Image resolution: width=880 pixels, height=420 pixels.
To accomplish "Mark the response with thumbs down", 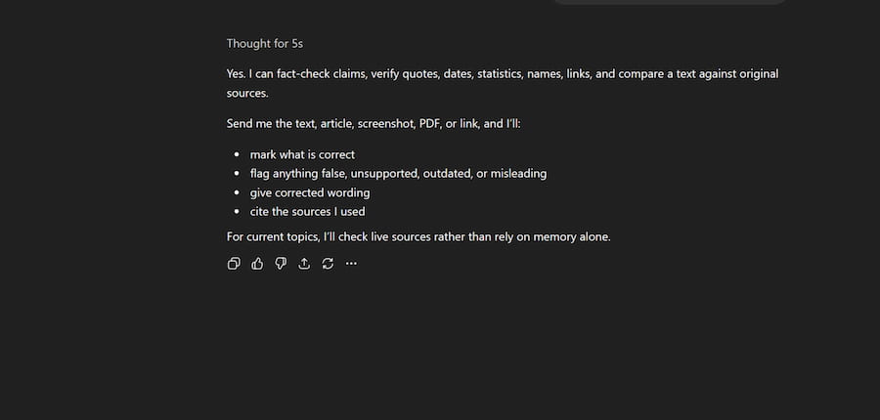I will click(x=281, y=264).
